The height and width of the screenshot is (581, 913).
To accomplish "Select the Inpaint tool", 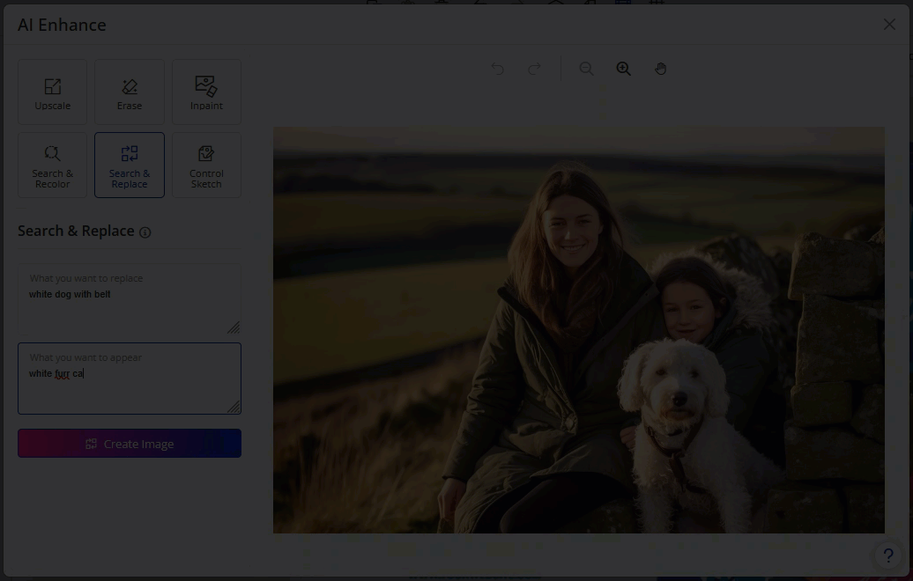I will tap(206, 92).
